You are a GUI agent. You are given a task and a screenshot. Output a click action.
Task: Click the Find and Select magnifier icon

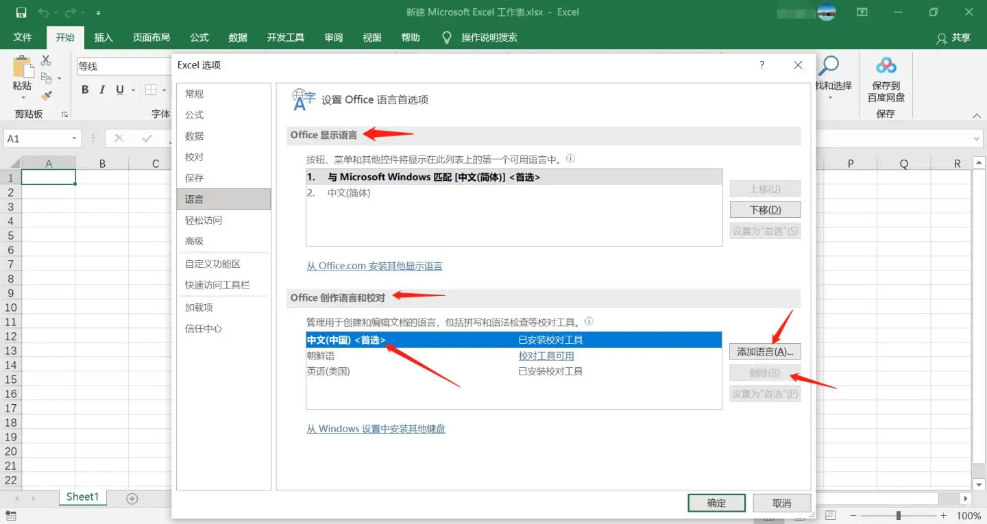pos(829,66)
